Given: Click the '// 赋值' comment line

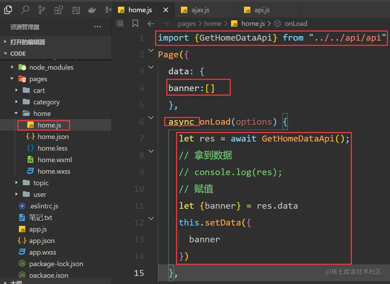Looking at the screenshot, I should [196, 189].
